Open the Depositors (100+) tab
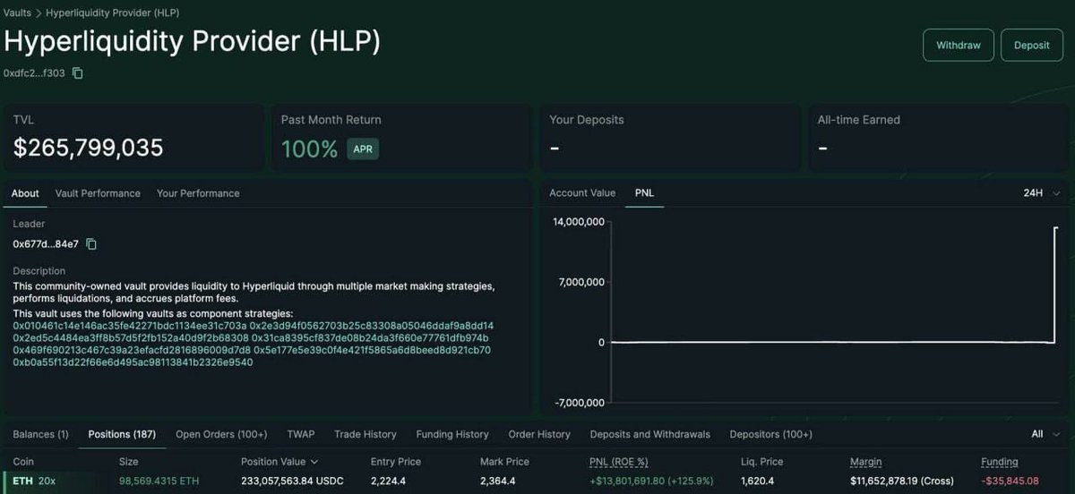Screen dimensions: 1075x494 point(770,434)
